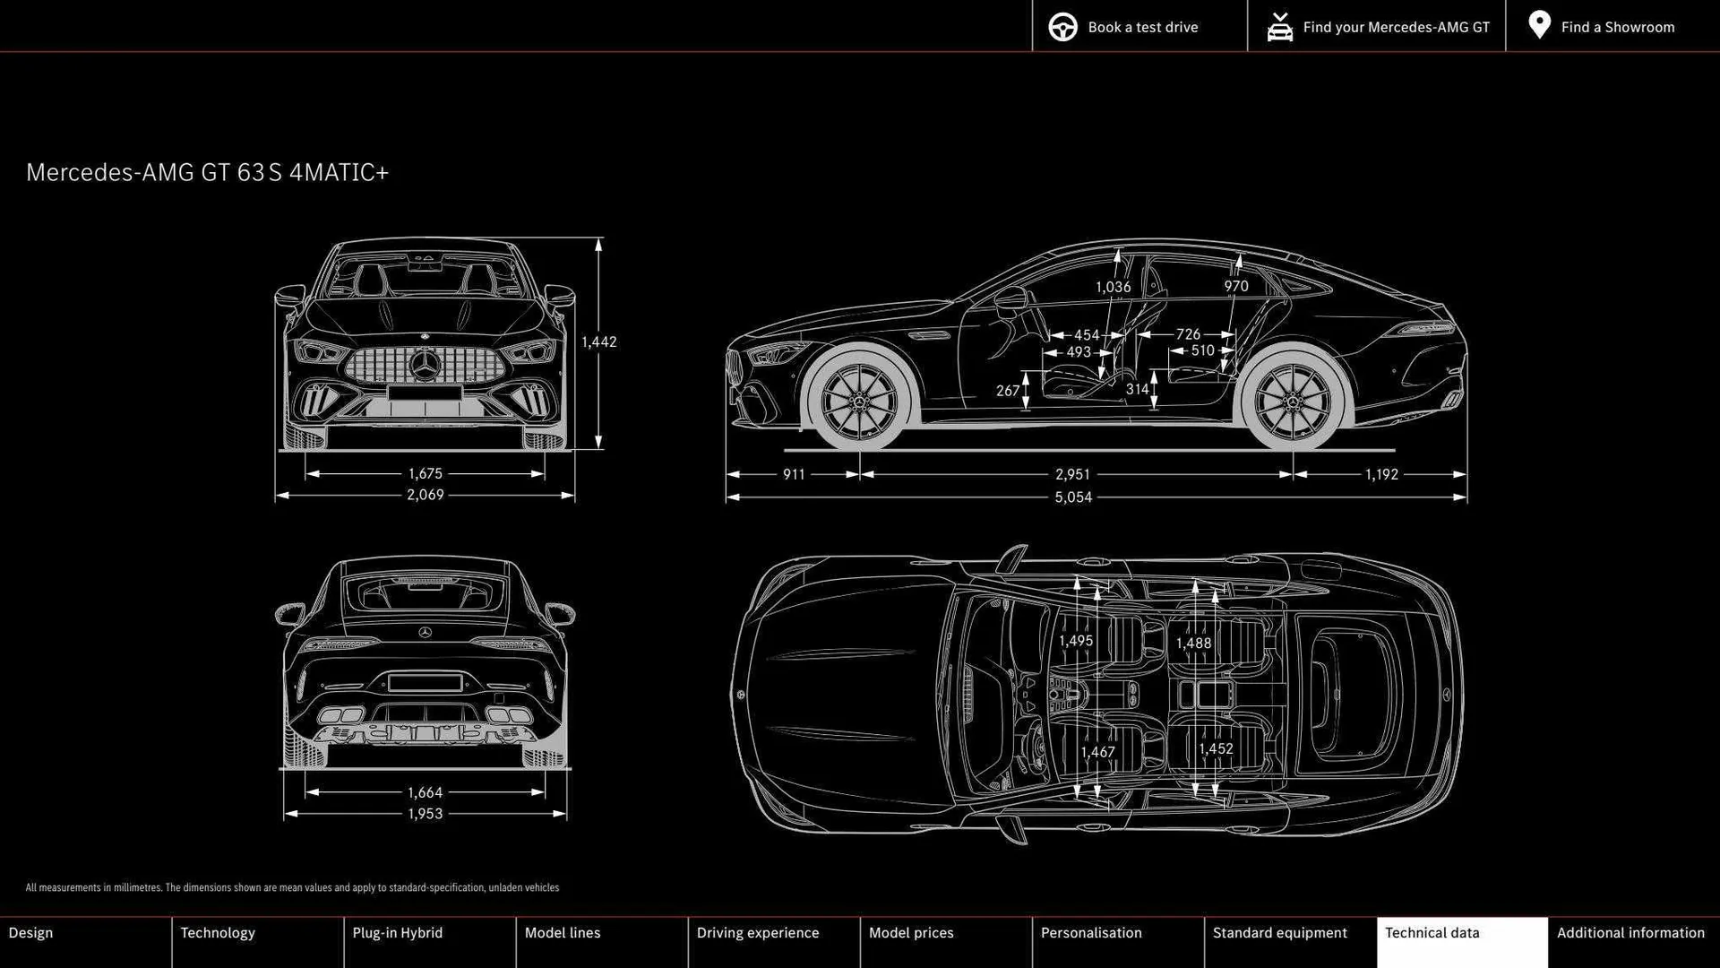Open the Model prices section
The width and height of the screenshot is (1720, 968).
[910, 932]
